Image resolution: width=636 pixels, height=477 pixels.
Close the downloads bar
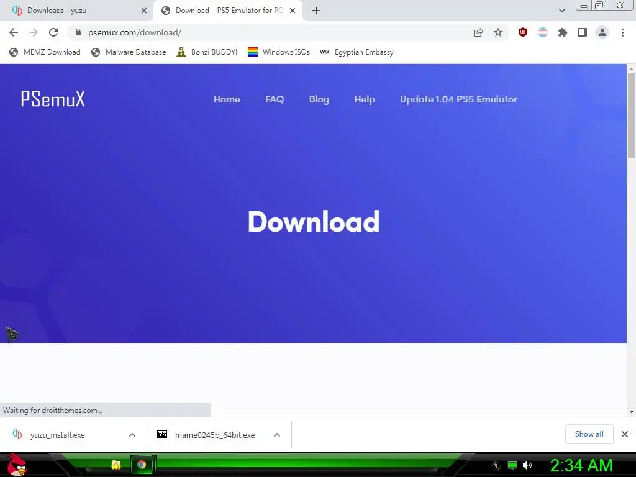[x=625, y=434]
